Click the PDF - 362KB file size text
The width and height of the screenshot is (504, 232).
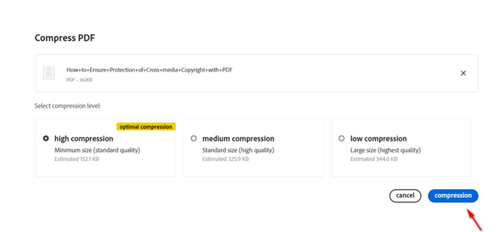tap(79, 79)
